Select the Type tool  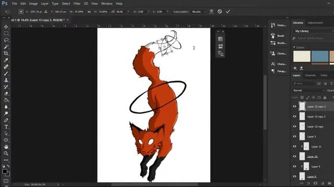pyautogui.click(x=6, y=127)
